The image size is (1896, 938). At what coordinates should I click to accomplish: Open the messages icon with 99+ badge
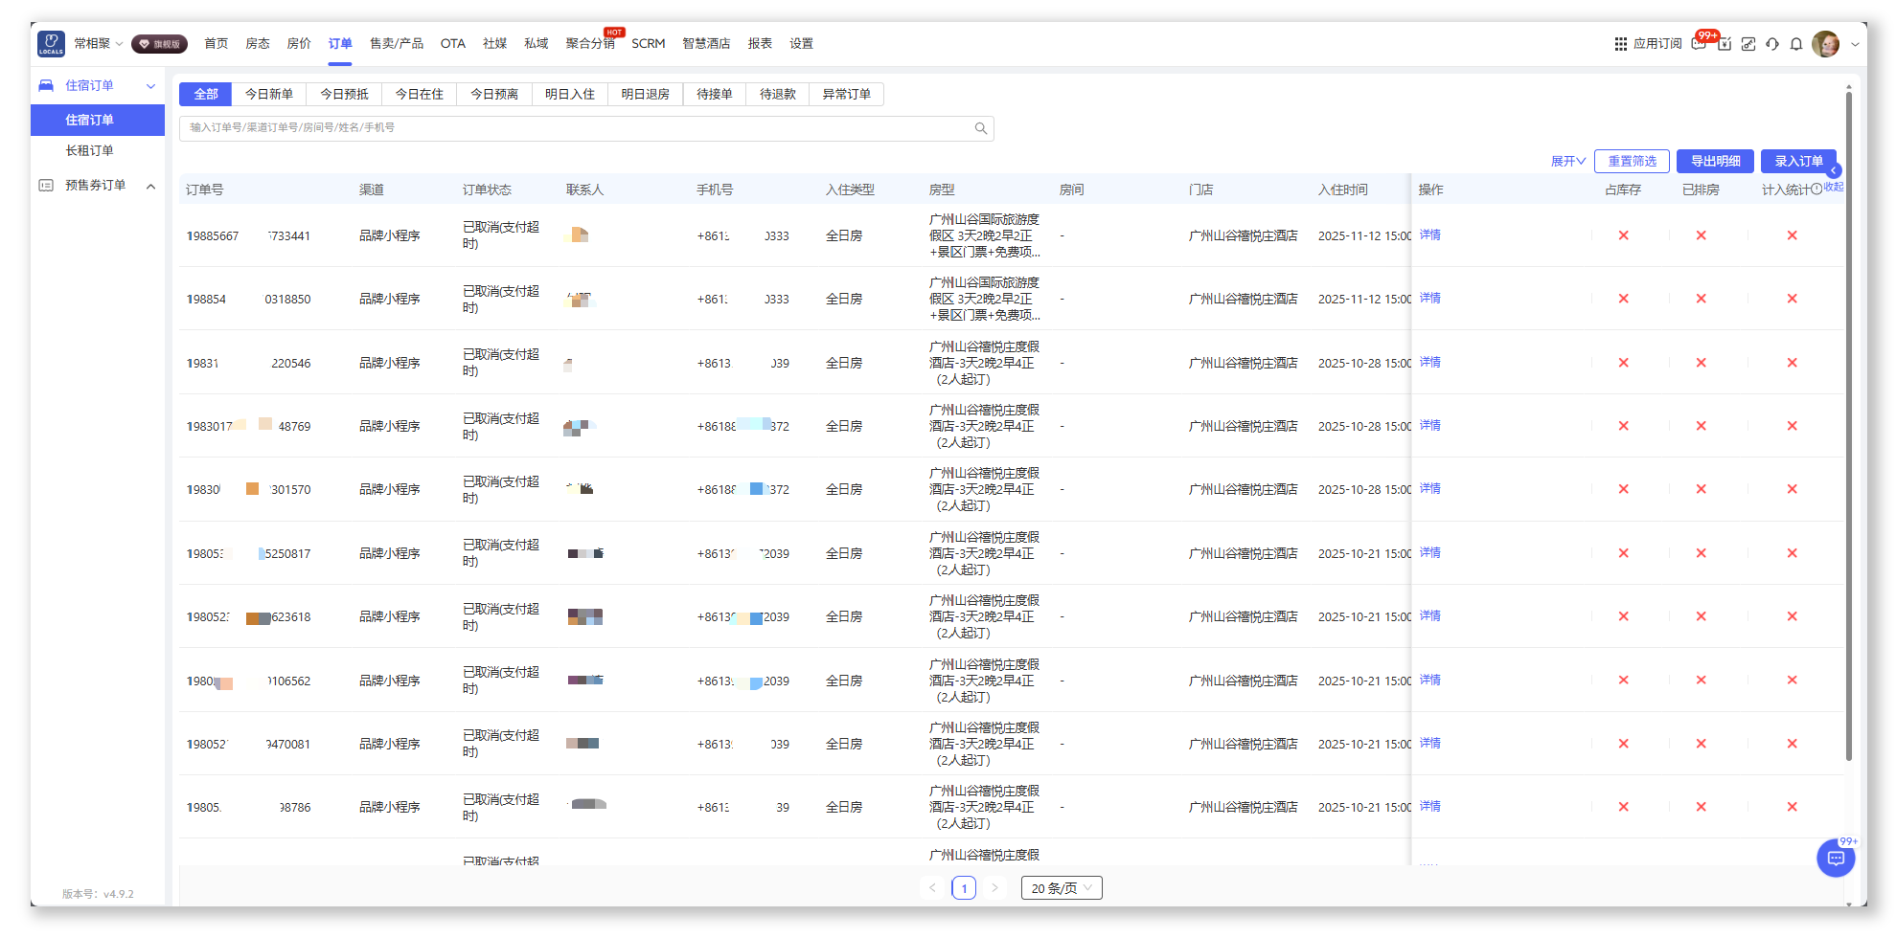pyautogui.click(x=1700, y=44)
